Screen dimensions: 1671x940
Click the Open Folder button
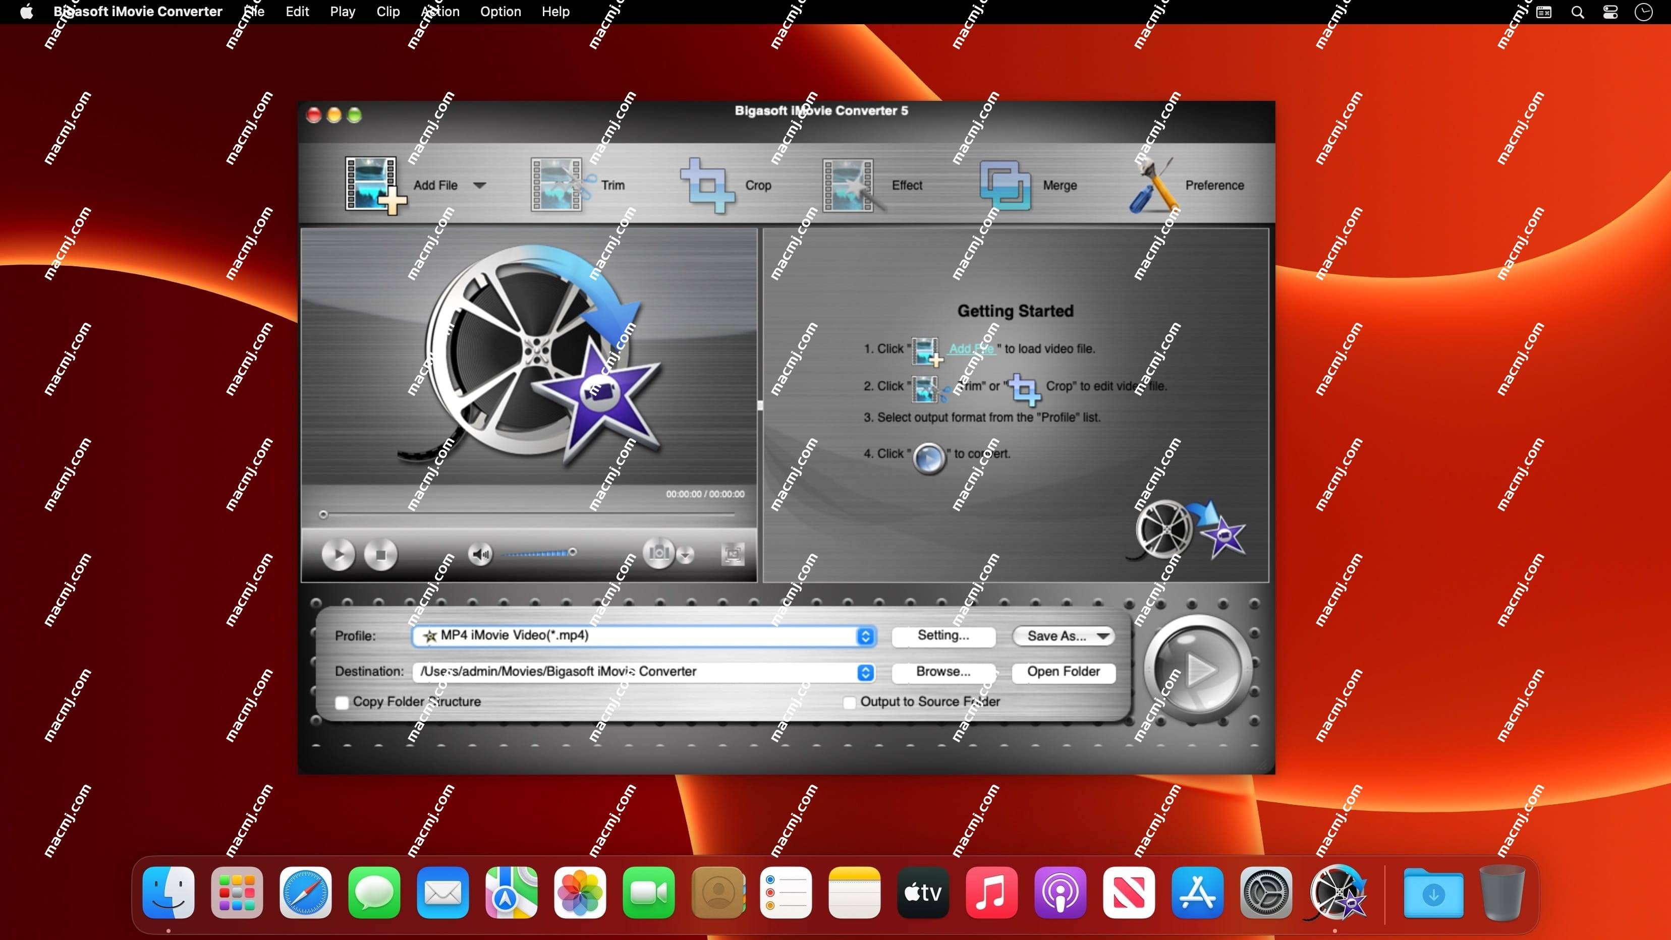(1063, 672)
